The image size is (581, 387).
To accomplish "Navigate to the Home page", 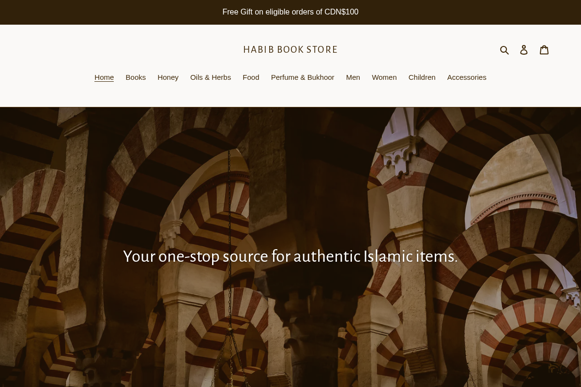I will click(104, 77).
